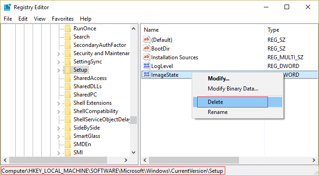This screenshot has height=176, width=319.
Task: Select the RunOnce key label
Action: (85, 28)
